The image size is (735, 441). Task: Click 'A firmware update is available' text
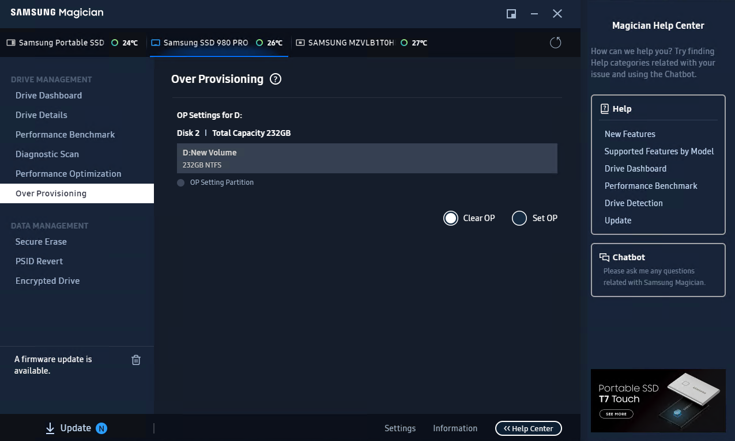click(x=53, y=365)
